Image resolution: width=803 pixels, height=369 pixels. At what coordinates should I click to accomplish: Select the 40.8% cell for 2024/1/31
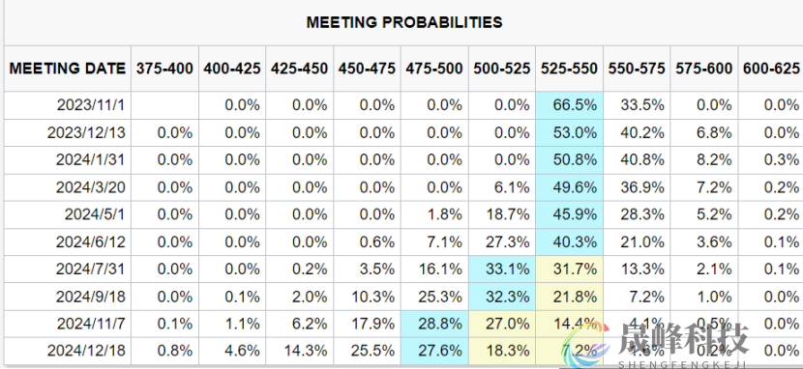637,160
